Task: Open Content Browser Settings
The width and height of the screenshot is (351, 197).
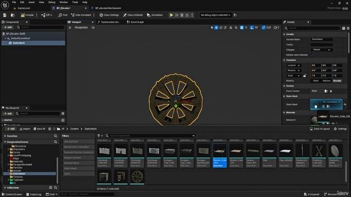Action: click(x=340, y=129)
